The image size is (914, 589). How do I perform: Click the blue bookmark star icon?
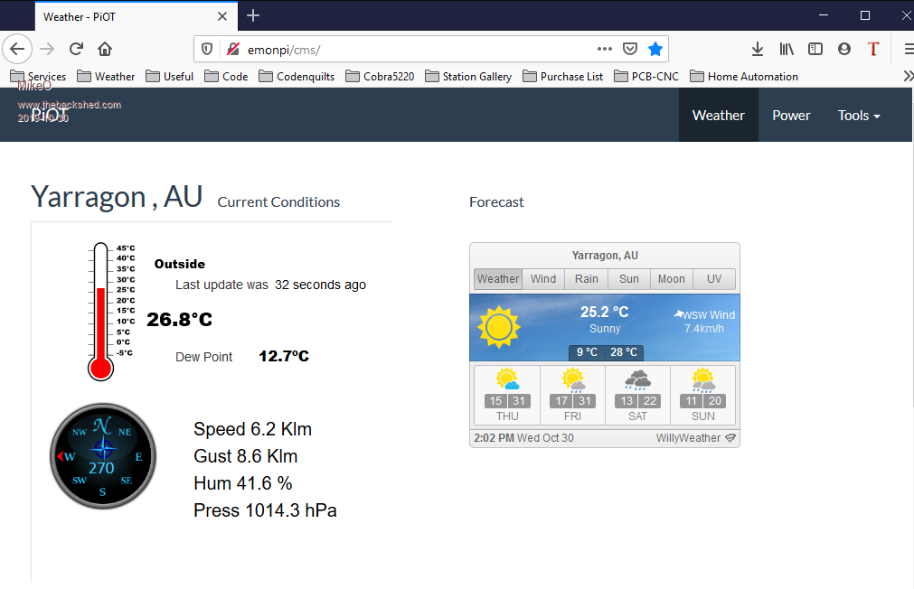coord(655,49)
